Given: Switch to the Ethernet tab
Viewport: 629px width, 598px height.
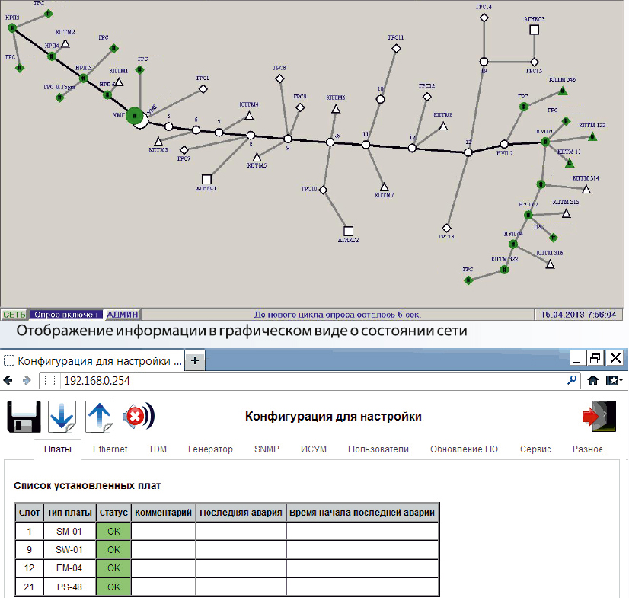Looking at the screenshot, I should pyautogui.click(x=110, y=449).
